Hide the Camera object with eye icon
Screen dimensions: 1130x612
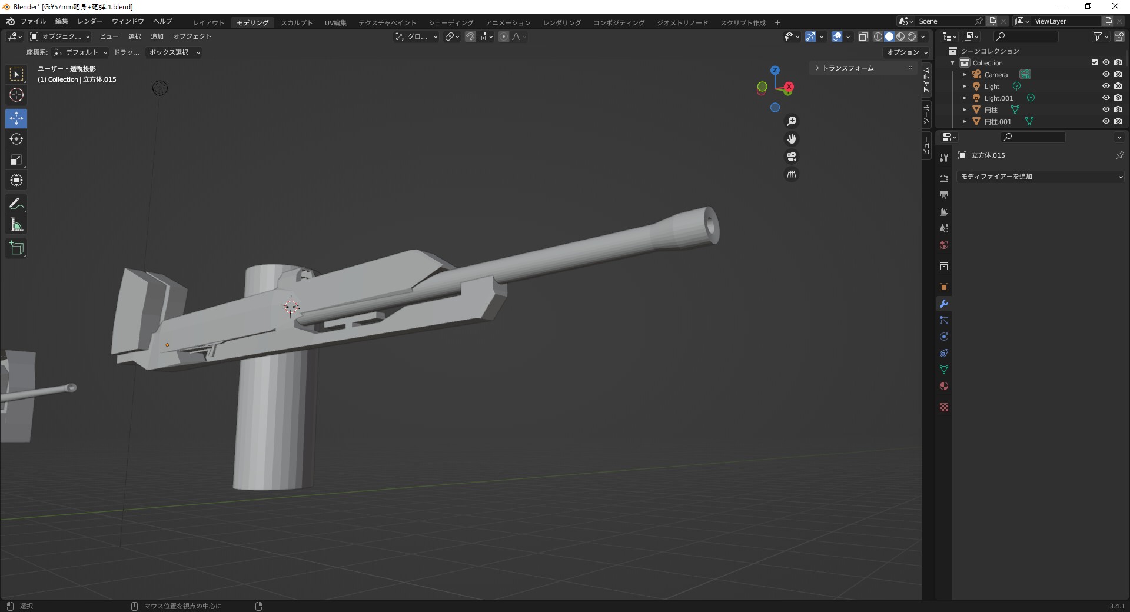coord(1106,74)
